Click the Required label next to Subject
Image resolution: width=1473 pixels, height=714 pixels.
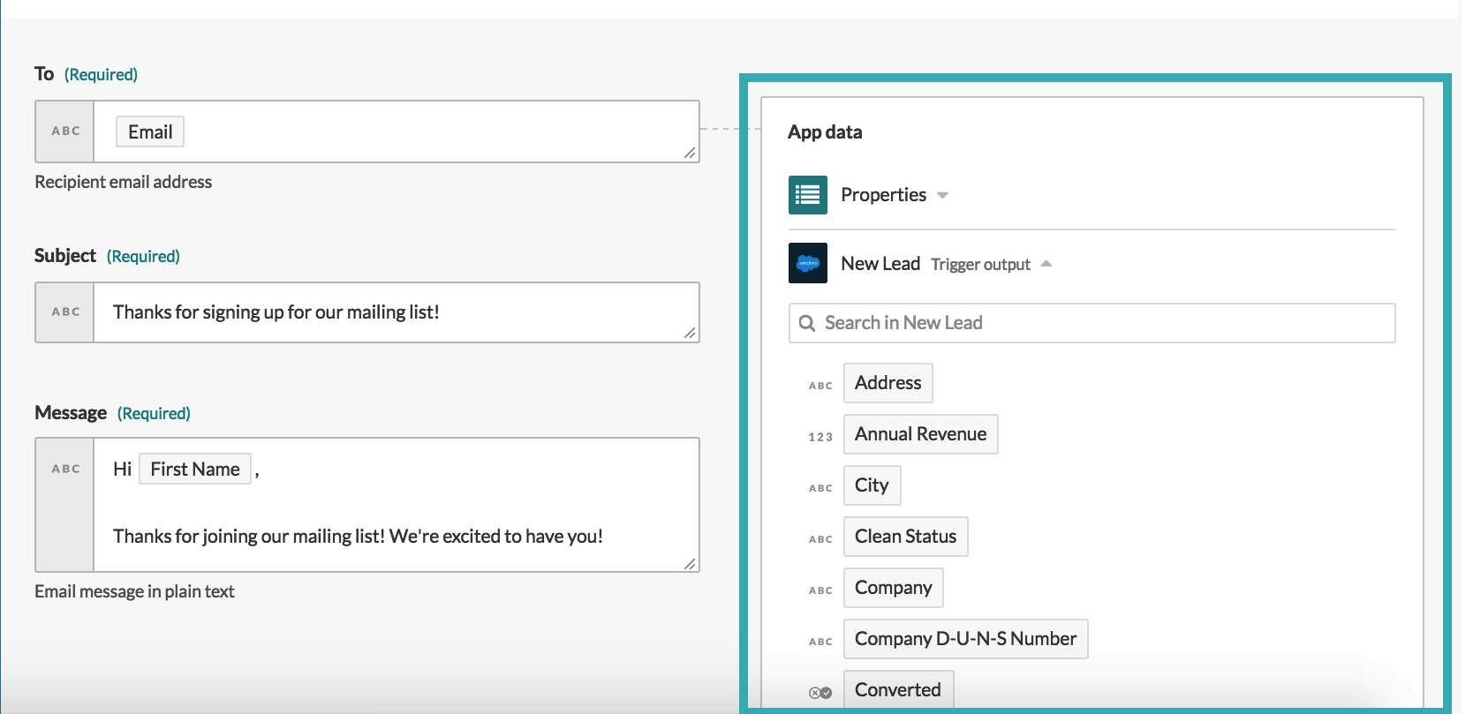[x=143, y=257]
